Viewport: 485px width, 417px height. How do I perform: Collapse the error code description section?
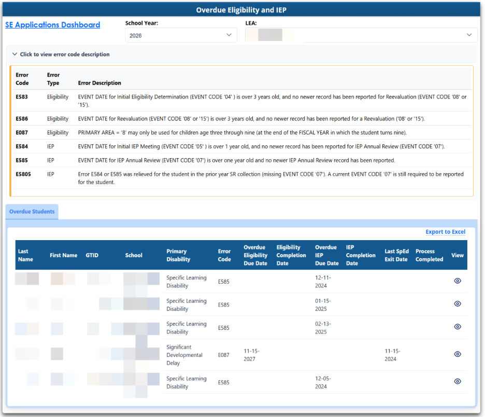pyautogui.click(x=61, y=54)
